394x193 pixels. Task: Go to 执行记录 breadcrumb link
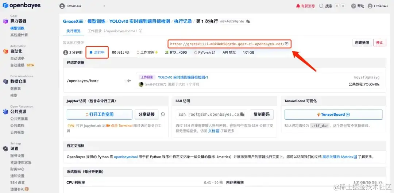(x=183, y=22)
